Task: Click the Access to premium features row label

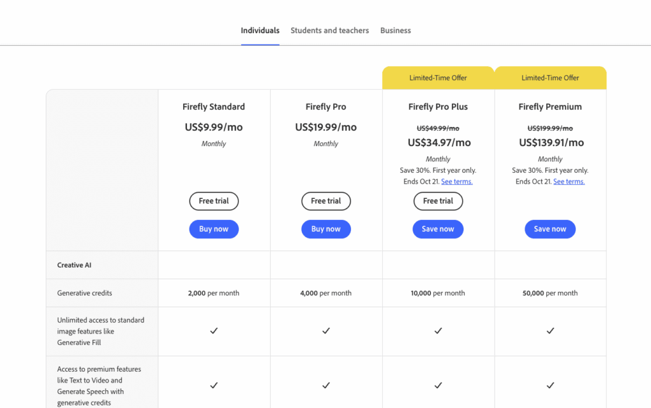Action: 99,386
